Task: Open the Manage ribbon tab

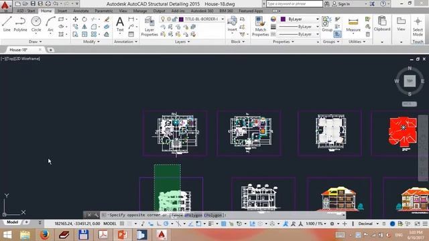Action: point(140,11)
